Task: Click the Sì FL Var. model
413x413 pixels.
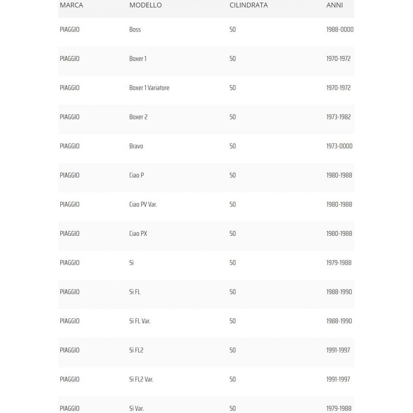Action: point(140,321)
